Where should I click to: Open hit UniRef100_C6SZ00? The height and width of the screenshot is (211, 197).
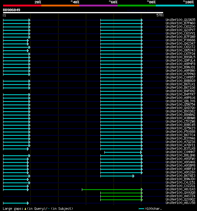tap(180, 26)
